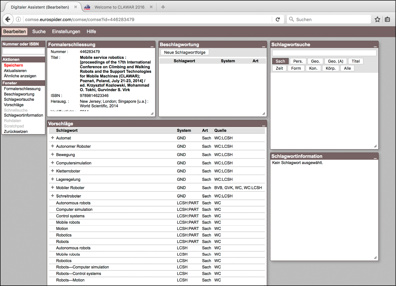Select the Pers. search filter
This screenshot has width=396, height=286.
point(298,61)
